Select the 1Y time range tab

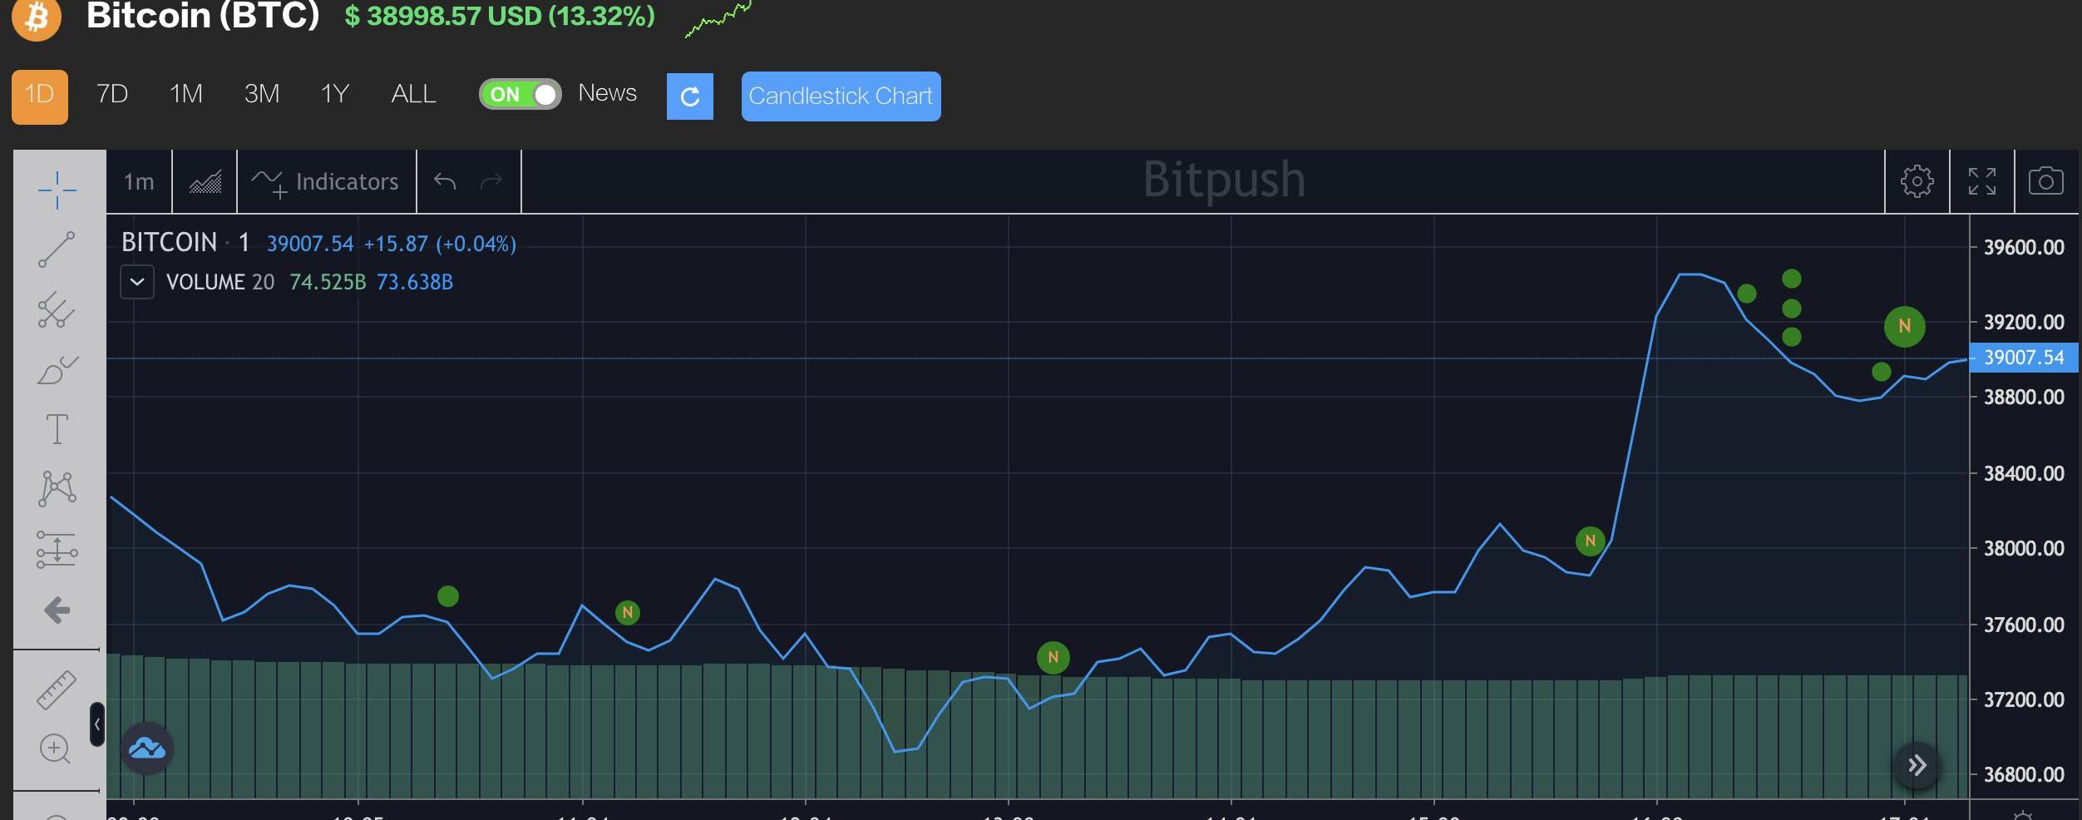tap(334, 94)
